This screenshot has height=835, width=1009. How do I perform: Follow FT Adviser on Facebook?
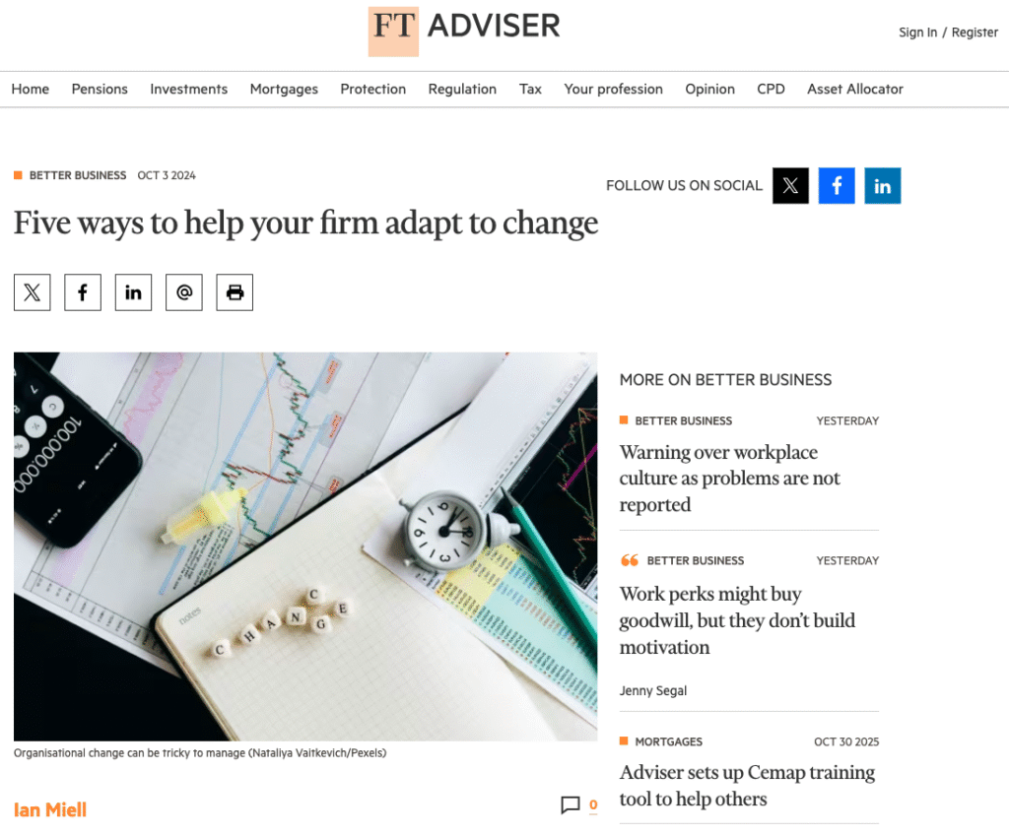click(837, 185)
